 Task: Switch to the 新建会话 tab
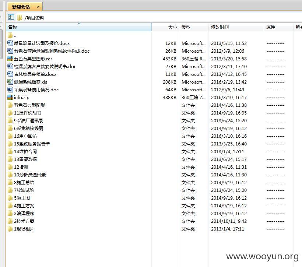pos(25,7)
